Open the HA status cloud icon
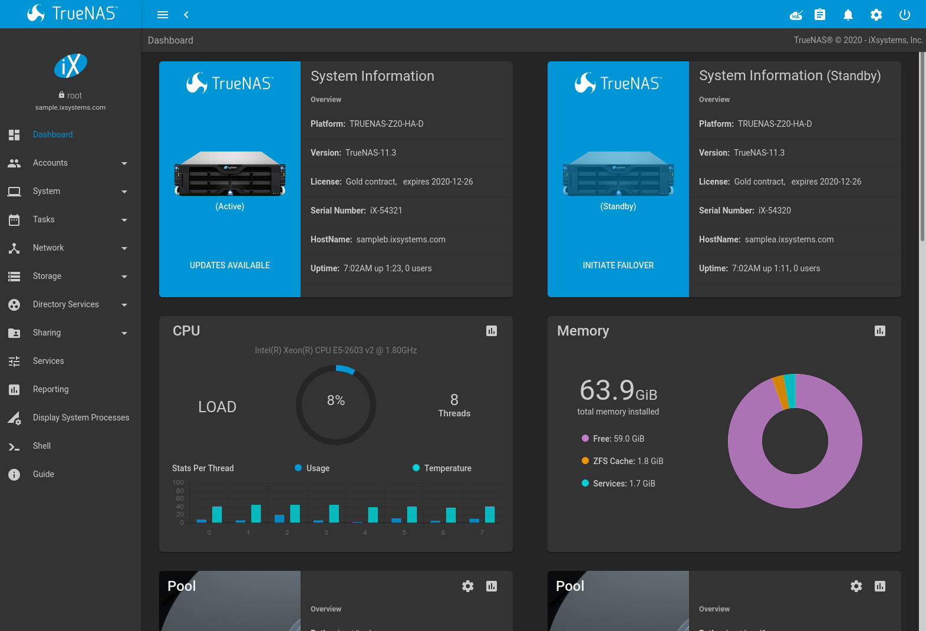This screenshot has width=926, height=631. [x=796, y=15]
